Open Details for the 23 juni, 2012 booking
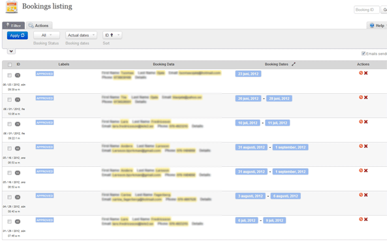This screenshot has height=243, width=387. [x=141, y=78]
